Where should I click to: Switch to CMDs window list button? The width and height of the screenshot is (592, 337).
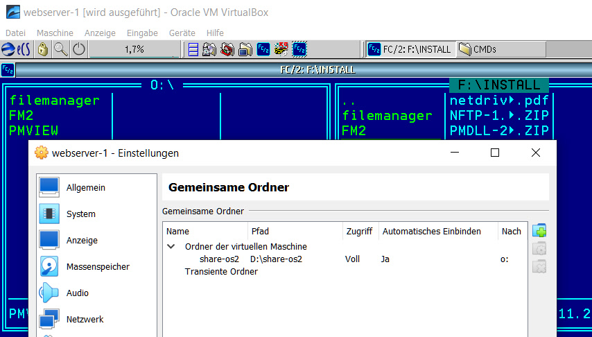click(501, 49)
